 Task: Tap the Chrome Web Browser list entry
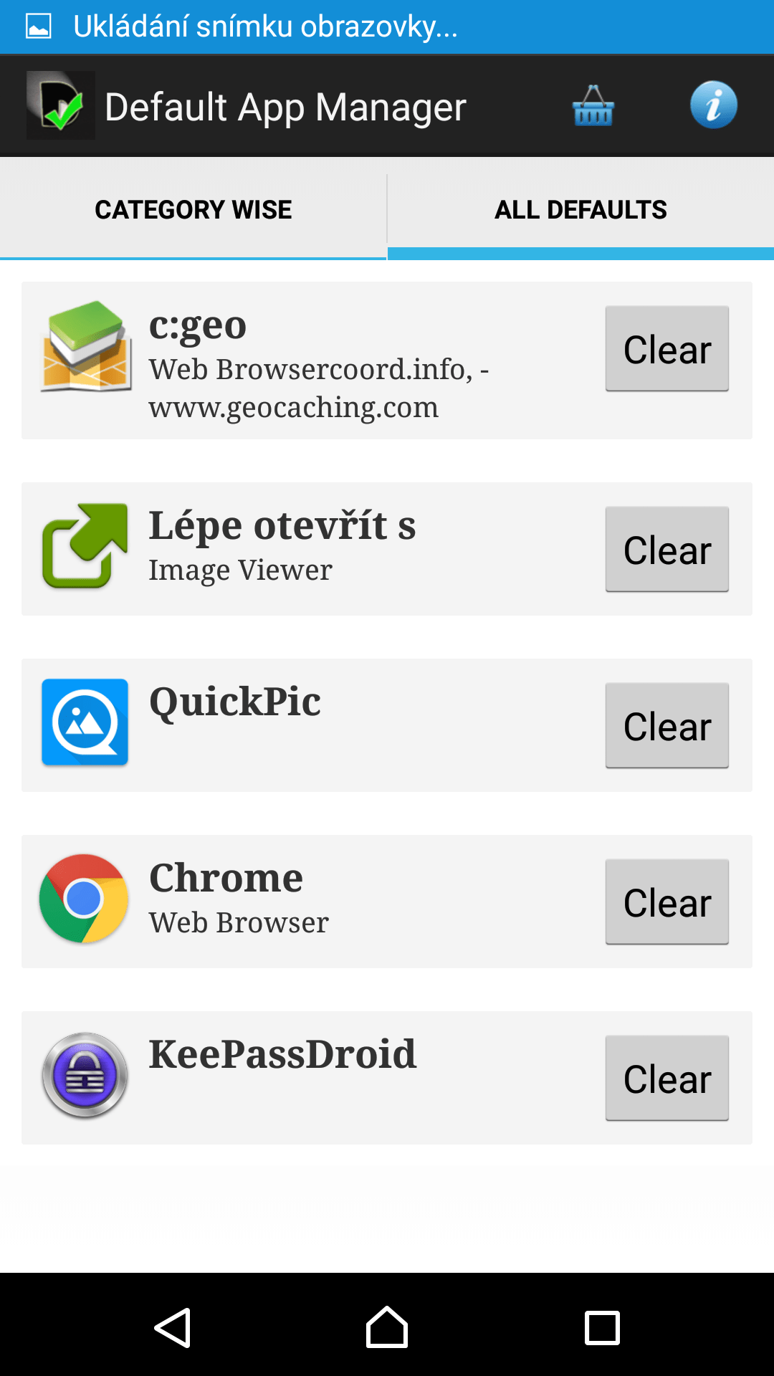pos(387,902)
